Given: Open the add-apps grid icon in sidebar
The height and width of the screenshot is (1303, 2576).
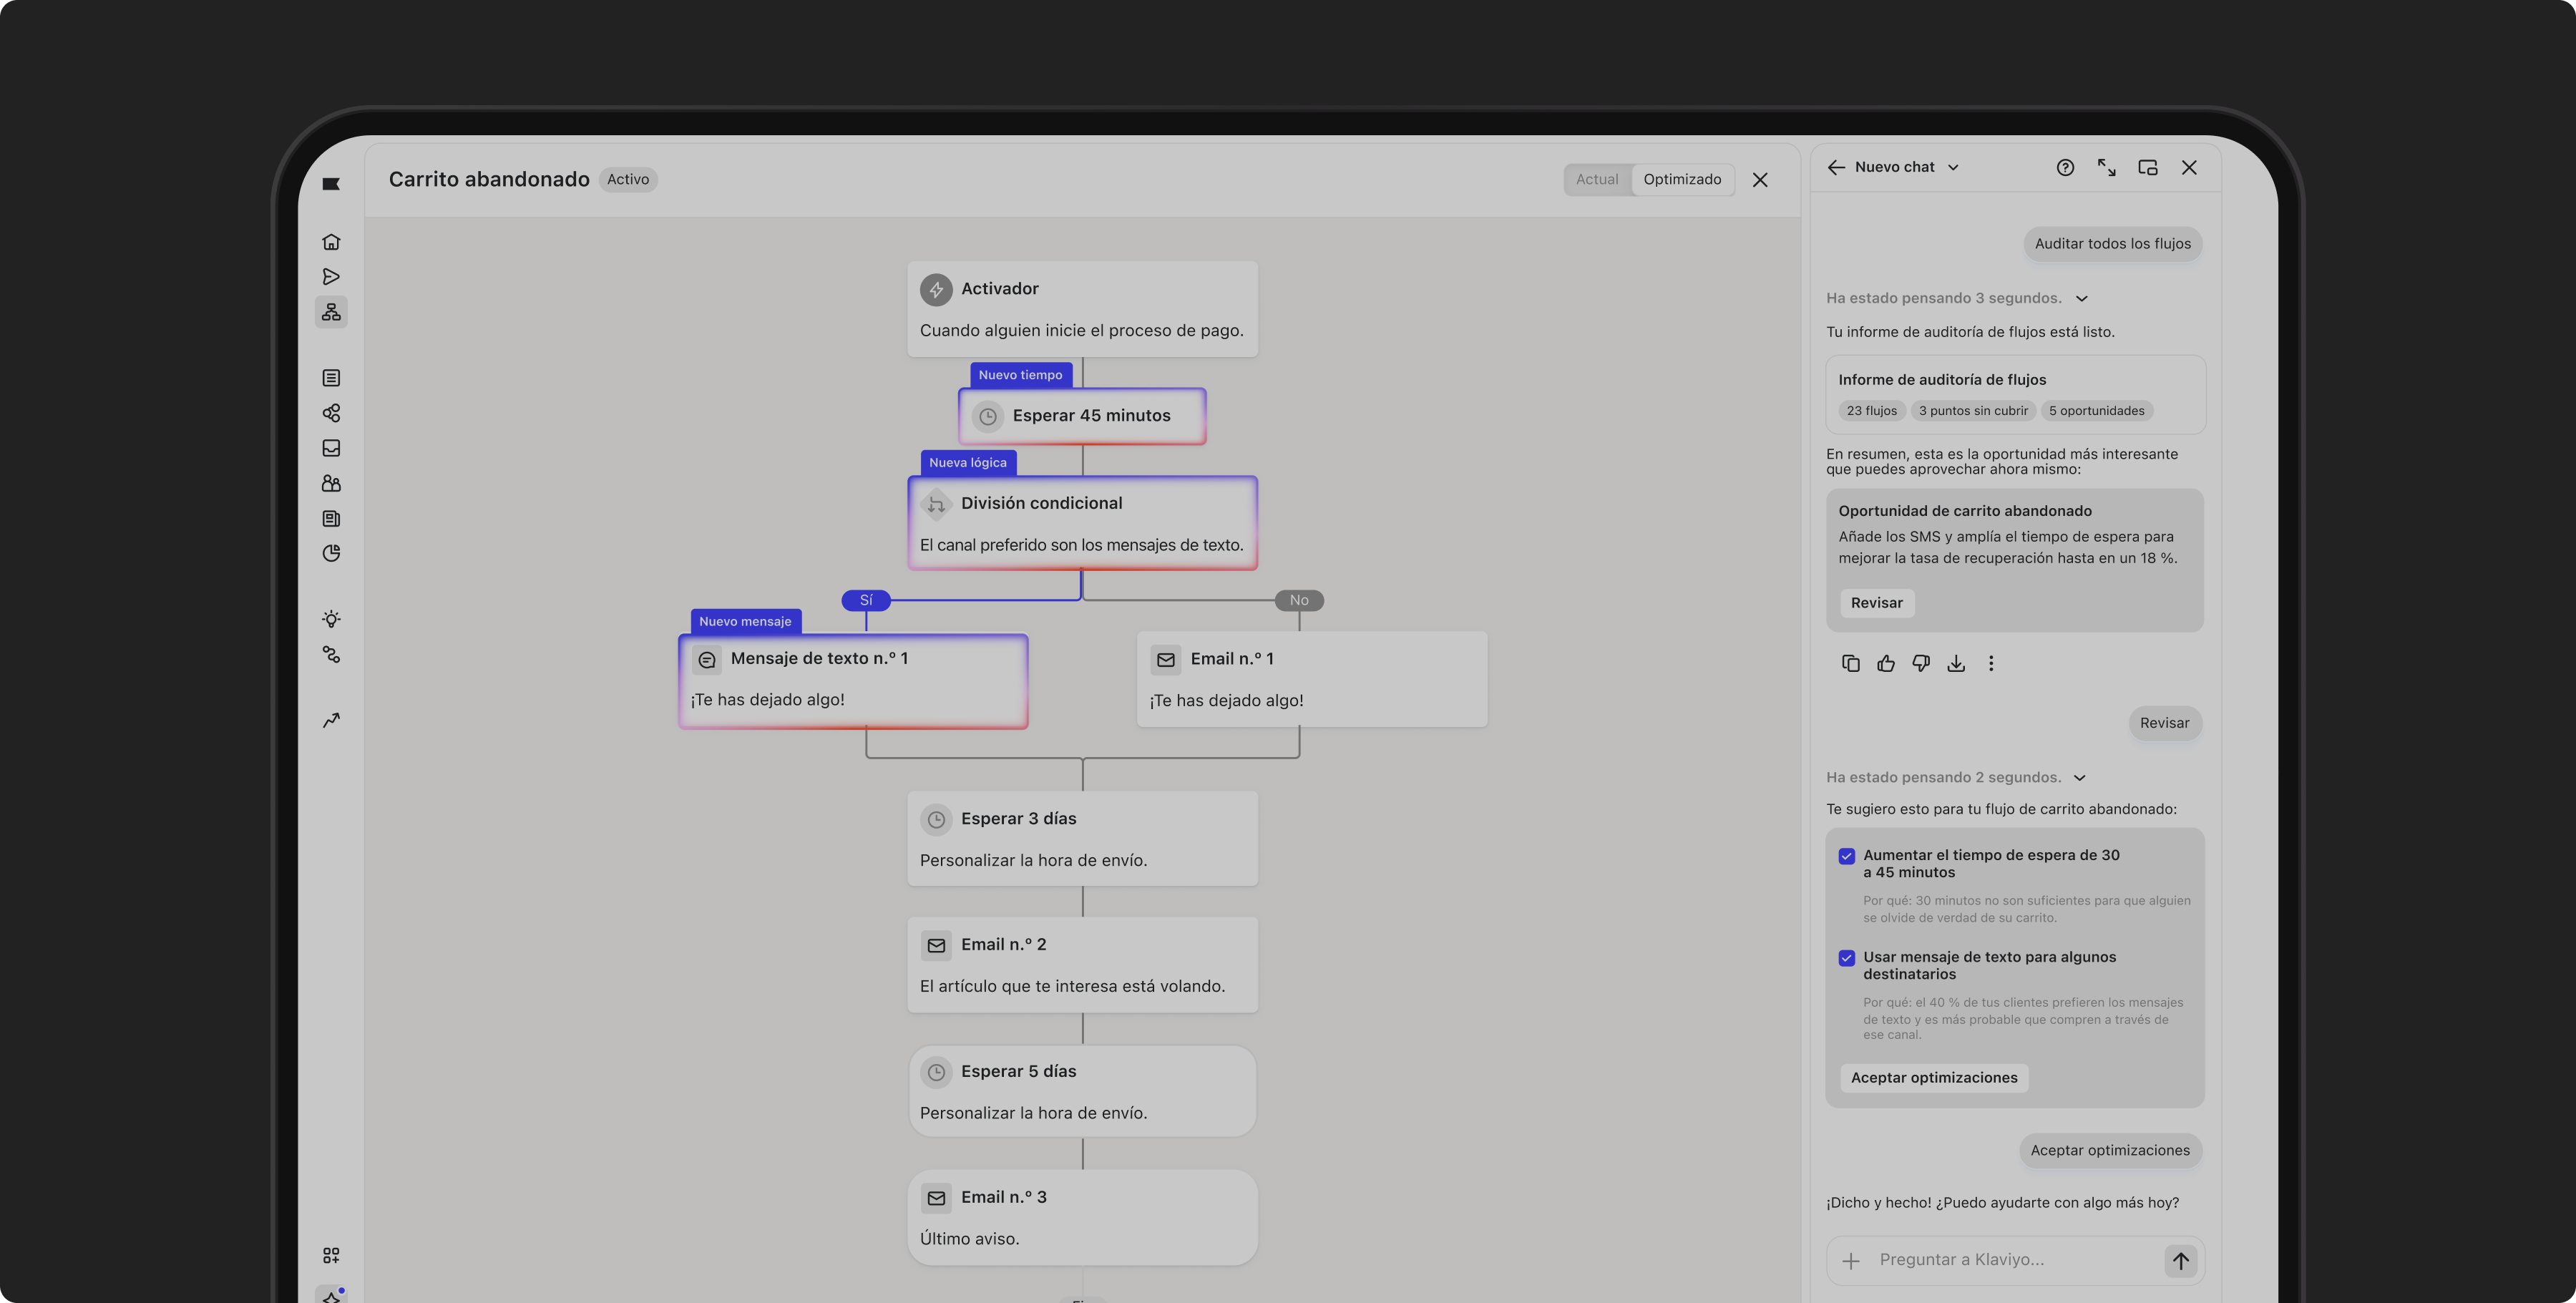Looking at the screenshot, I should point(331,1255).
